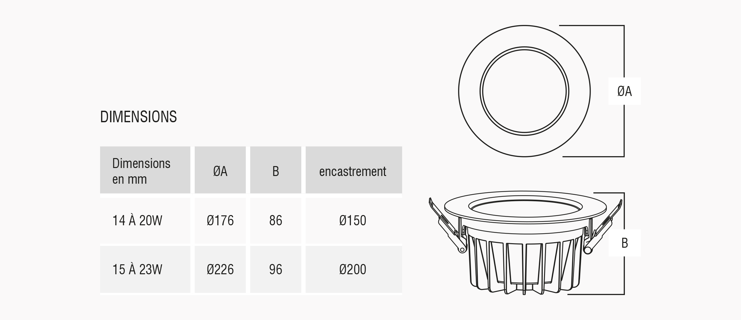Image resolution: width=741 pixels, height=320 pixels.
Task: Select the Ø200 encastrement cell
Action: click(x=353, y=269)
